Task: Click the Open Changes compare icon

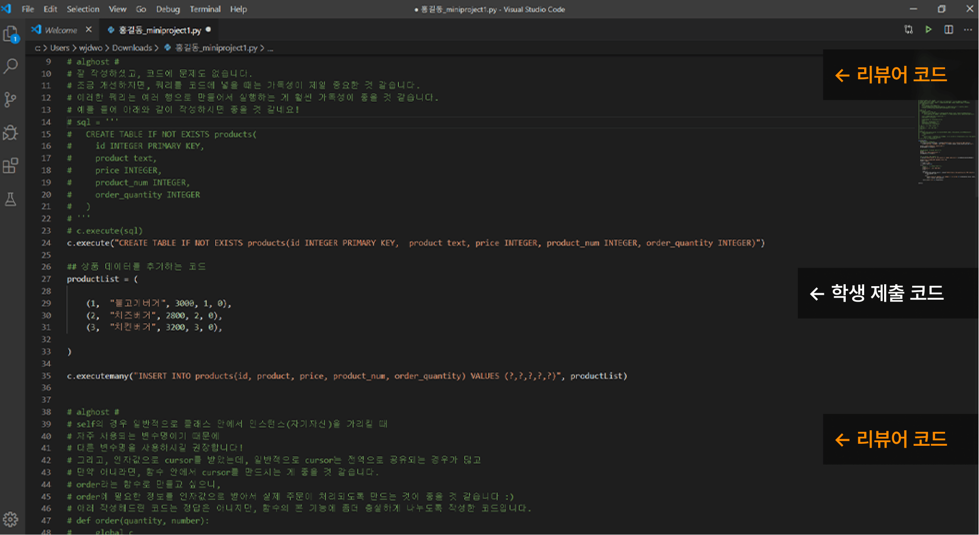Action: click(909, 29)
